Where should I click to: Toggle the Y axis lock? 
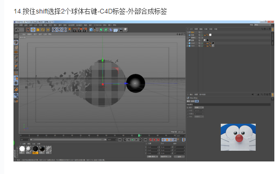pyautogui.click(x=59, y=30)
